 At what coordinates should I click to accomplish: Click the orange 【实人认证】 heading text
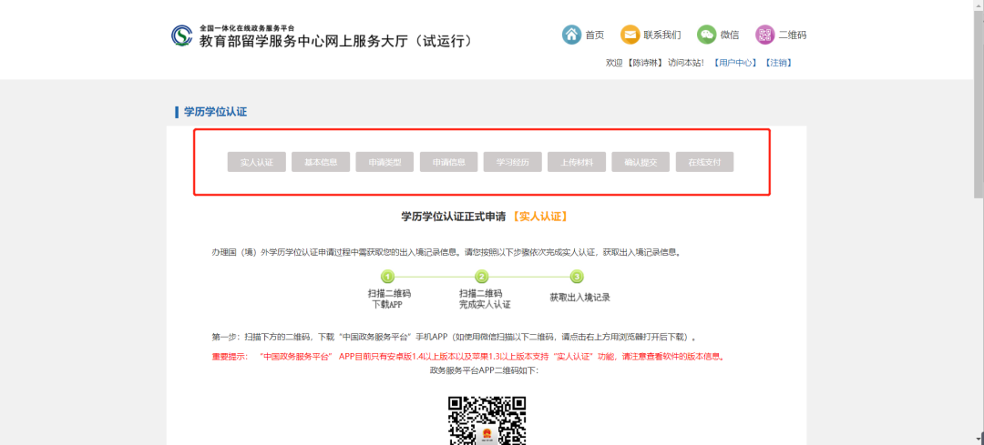(540, 217)
